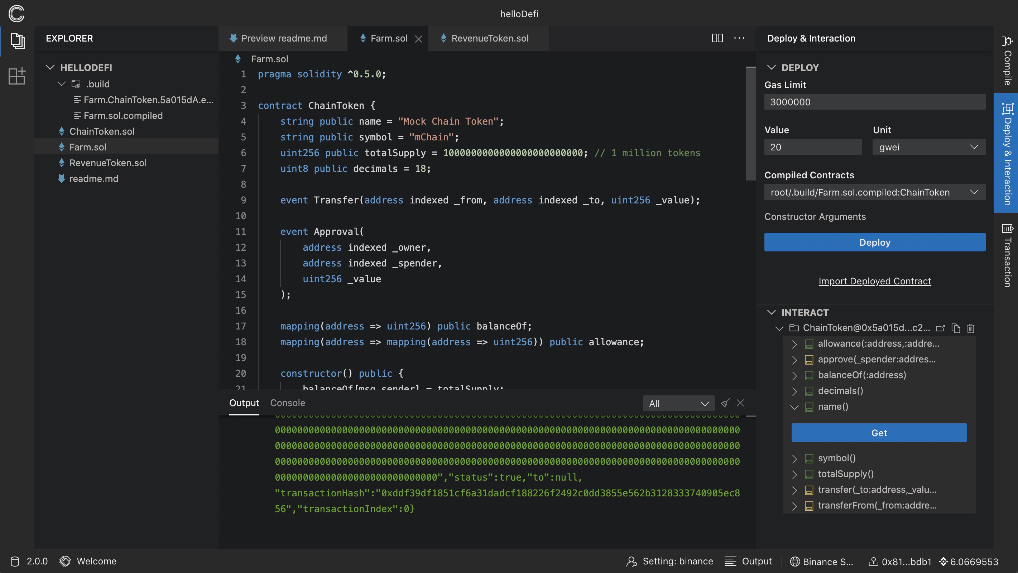Collapse the ChainToken contract node

click(779, 328)
